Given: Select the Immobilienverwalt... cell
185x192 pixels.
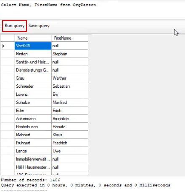Looking at the screenshot, I should [33, 159].
